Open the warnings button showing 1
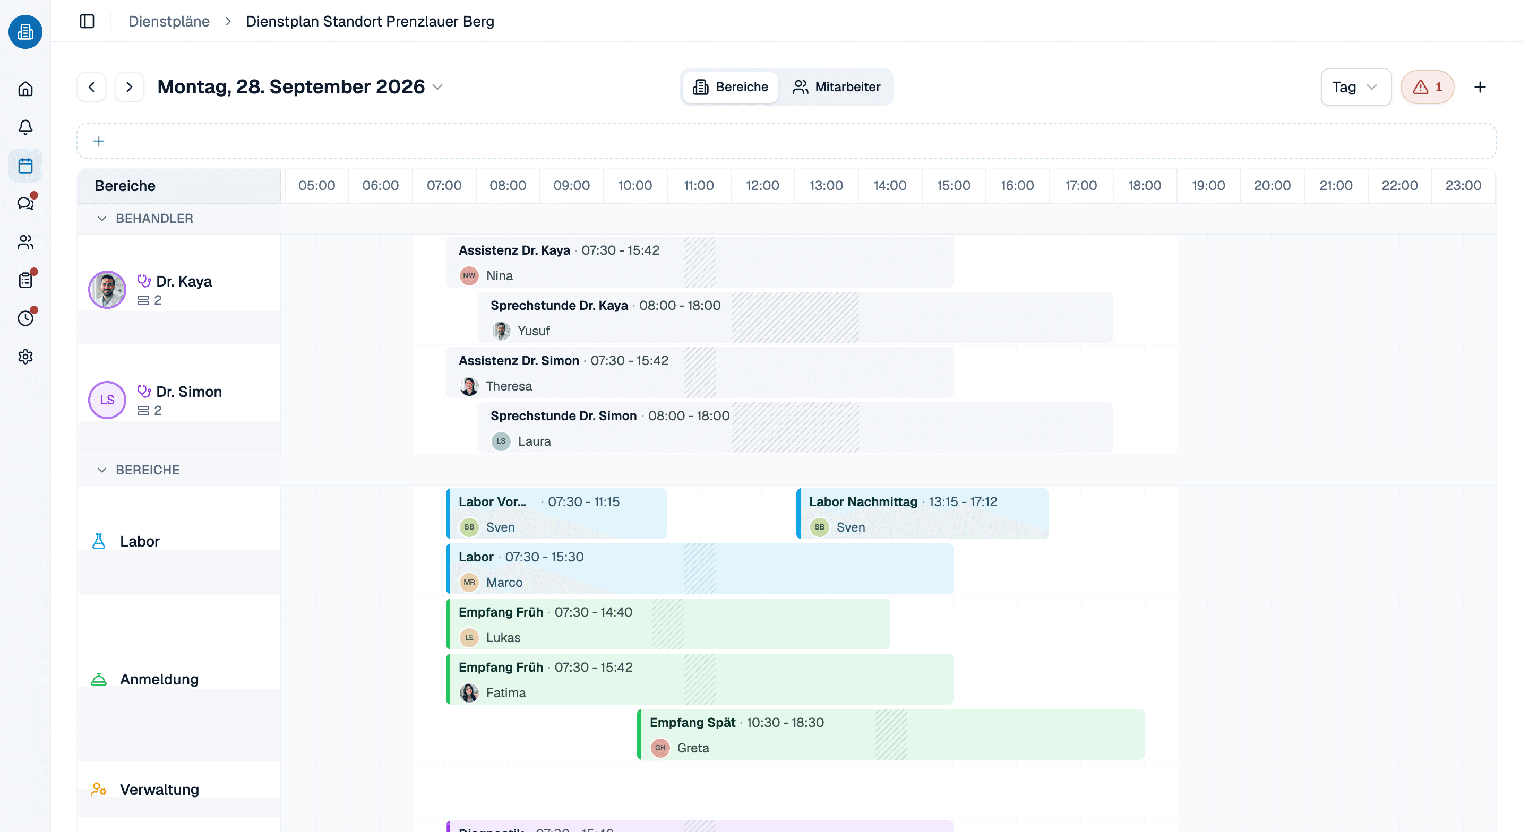The width and height of the screenshot is (1529, 832). click(1427, 87)
